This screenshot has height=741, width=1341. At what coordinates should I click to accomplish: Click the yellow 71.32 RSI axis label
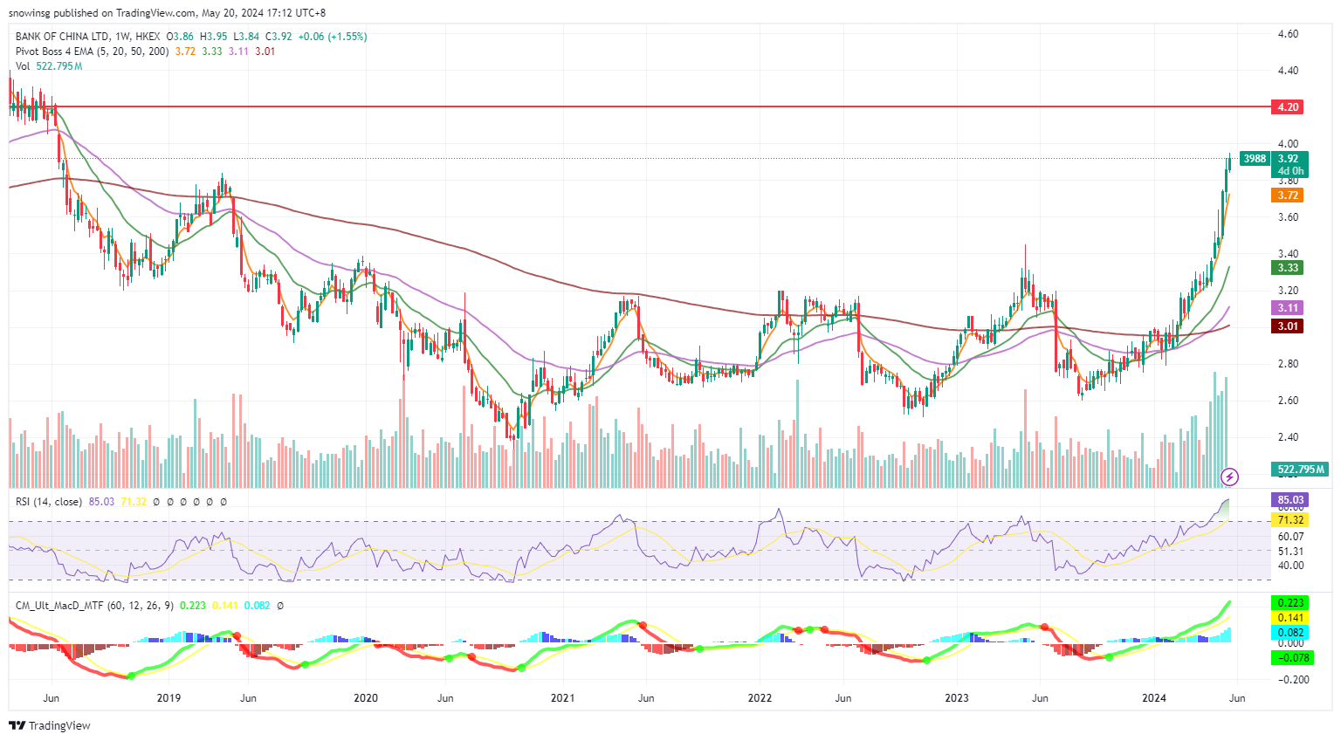pyautogui.click(x=1290, y=520)
